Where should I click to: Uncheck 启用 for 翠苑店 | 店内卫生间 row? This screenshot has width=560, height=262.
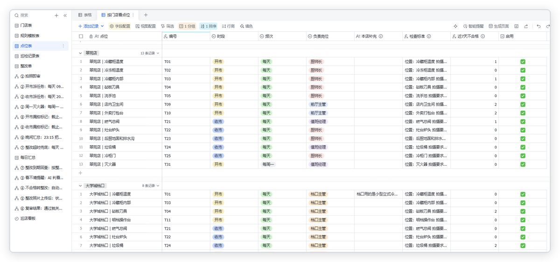[x=523, y=104]
